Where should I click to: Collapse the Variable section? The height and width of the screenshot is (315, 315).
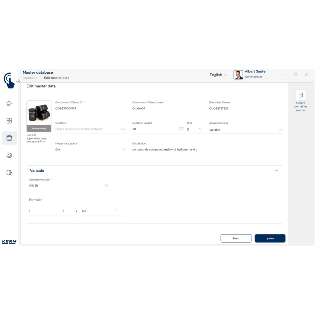276,170
